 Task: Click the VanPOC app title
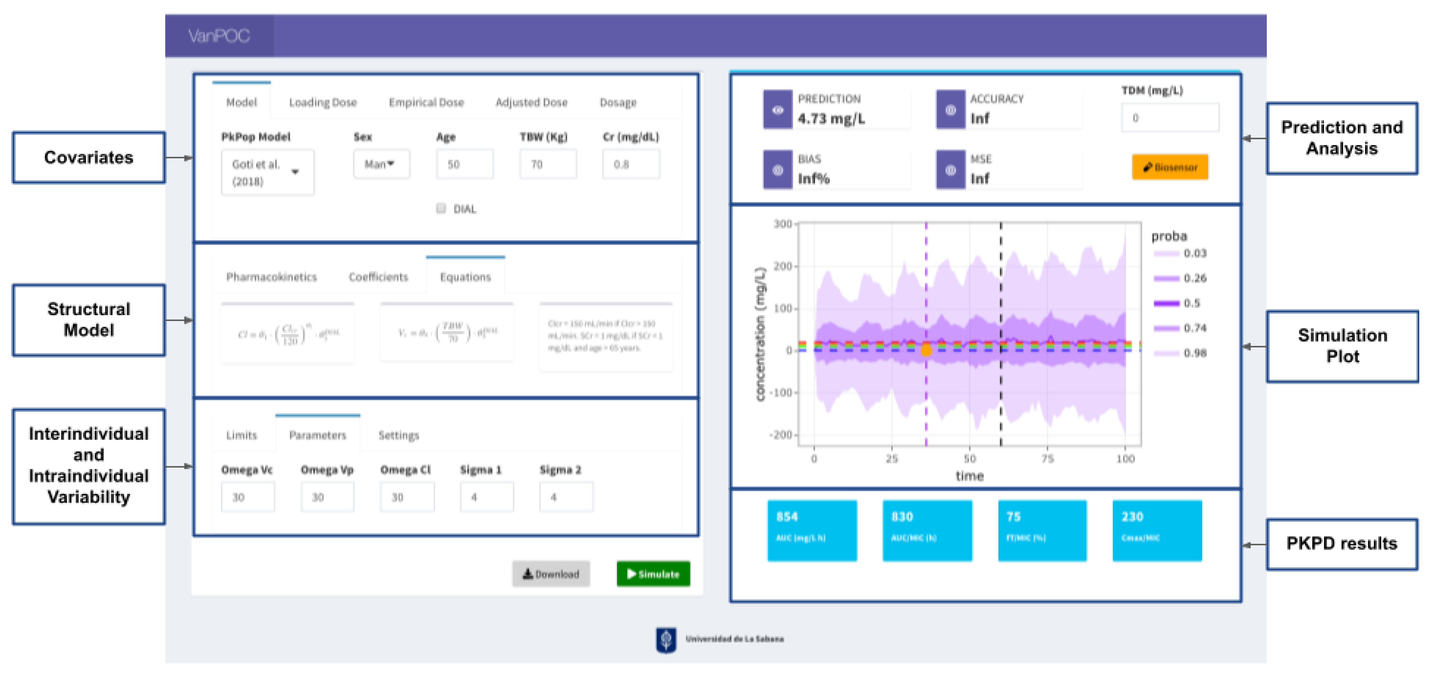[219, 36]
